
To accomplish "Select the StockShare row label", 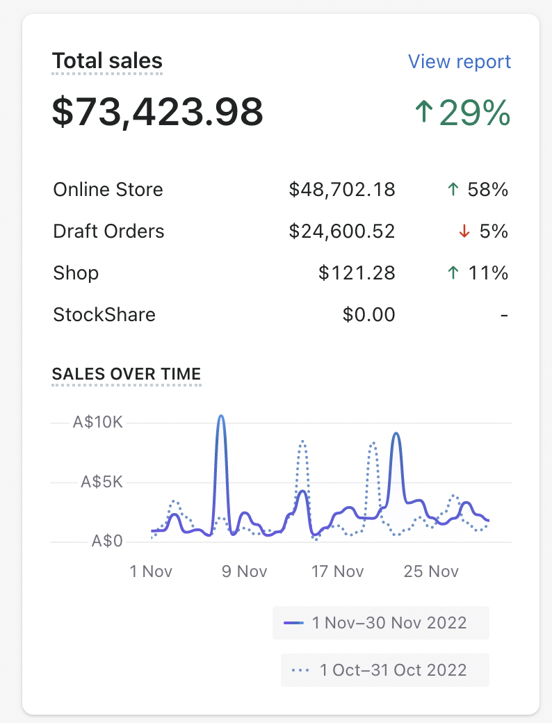I will pos(104,315).
